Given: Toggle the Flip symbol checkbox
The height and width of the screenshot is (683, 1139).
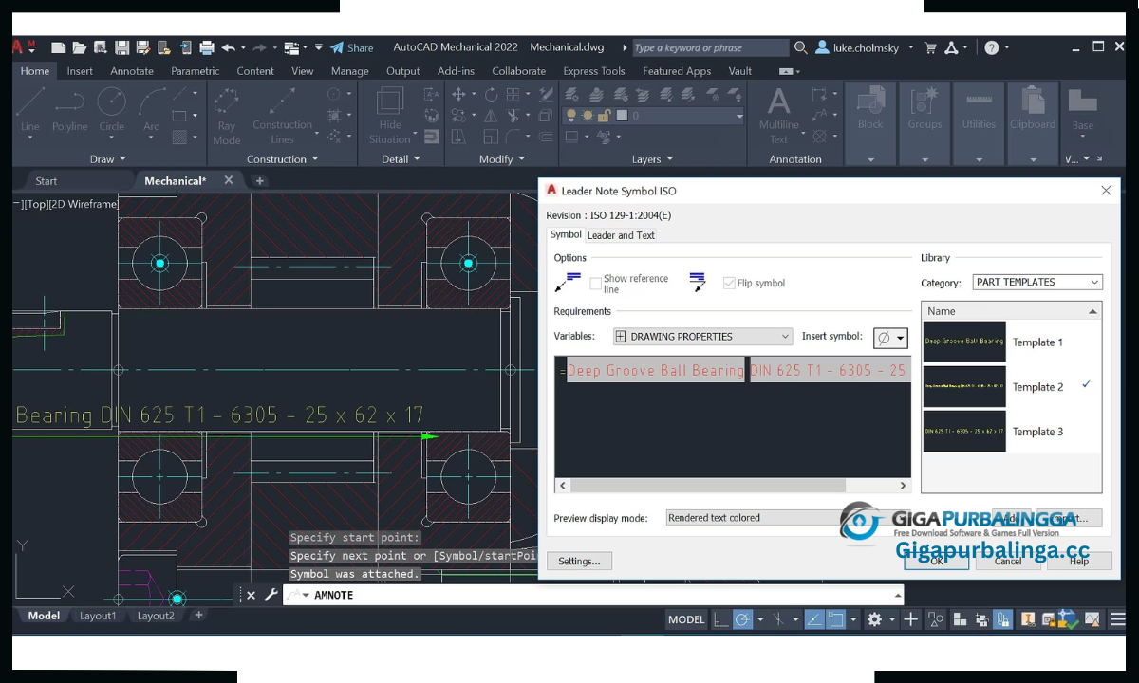Looking at the screenshot, I should pyautogui.click(x=729, y=283).
